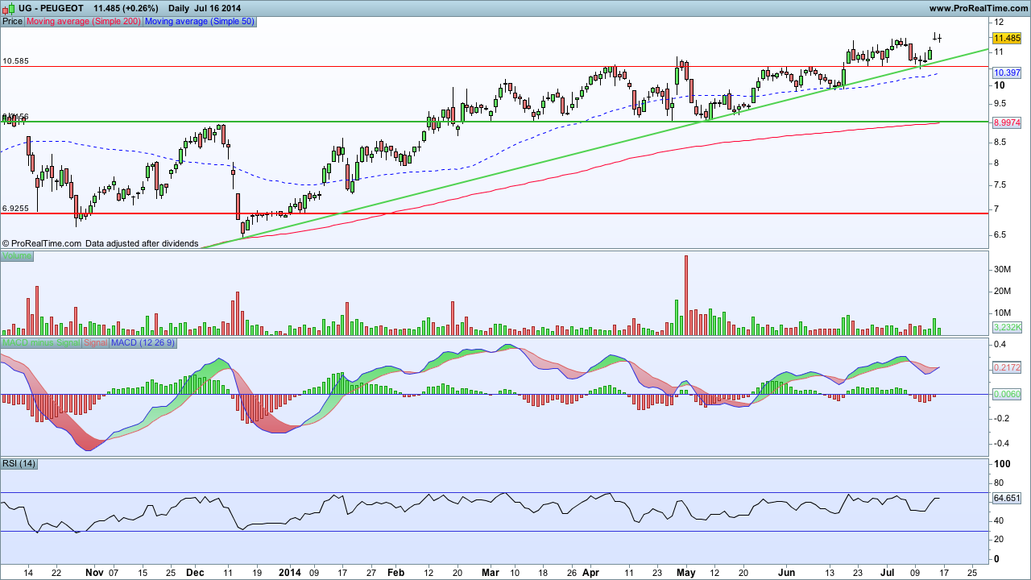Click the 10.585 resistance level label
Image resolution: width=1031 pixels, height=580 pixels.
(16, 60)
